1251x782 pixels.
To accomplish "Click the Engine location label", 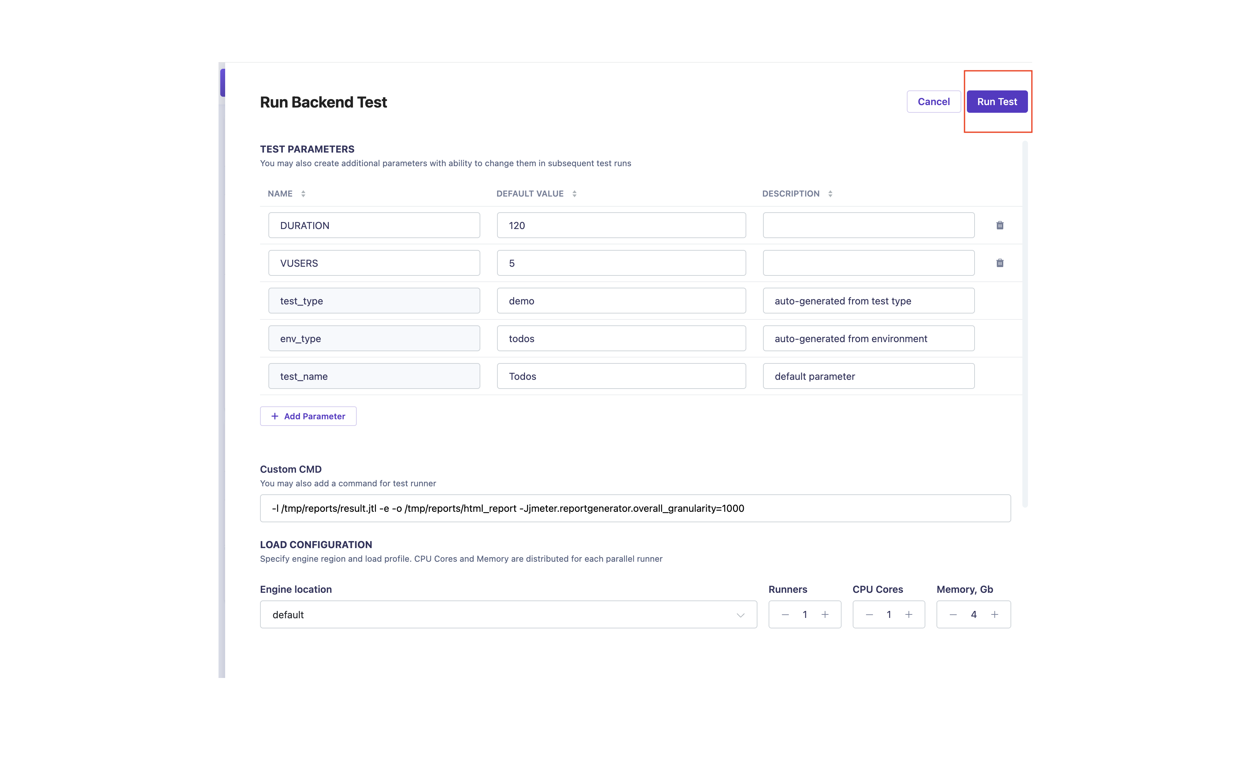I will (296, 589).
